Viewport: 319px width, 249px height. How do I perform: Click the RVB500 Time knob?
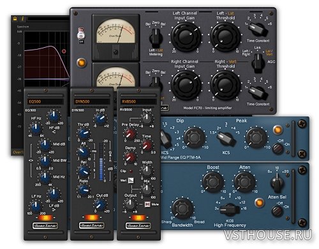147,145
